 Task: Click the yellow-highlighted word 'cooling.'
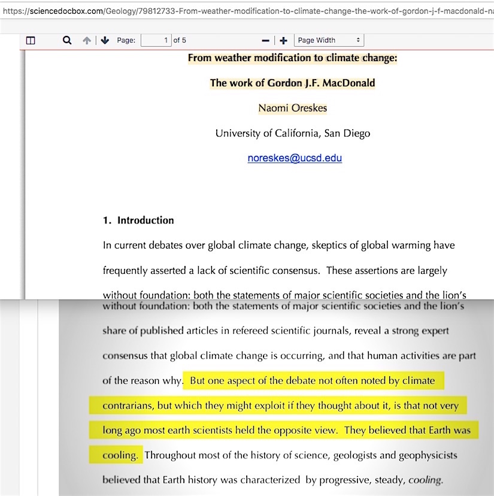pyautogui.click(x=120, y=455)
